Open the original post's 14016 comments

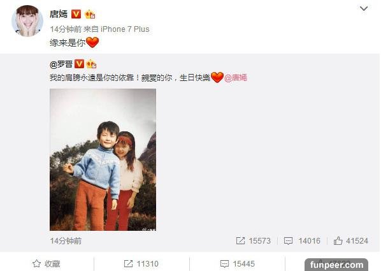click(x=302, y=241)
